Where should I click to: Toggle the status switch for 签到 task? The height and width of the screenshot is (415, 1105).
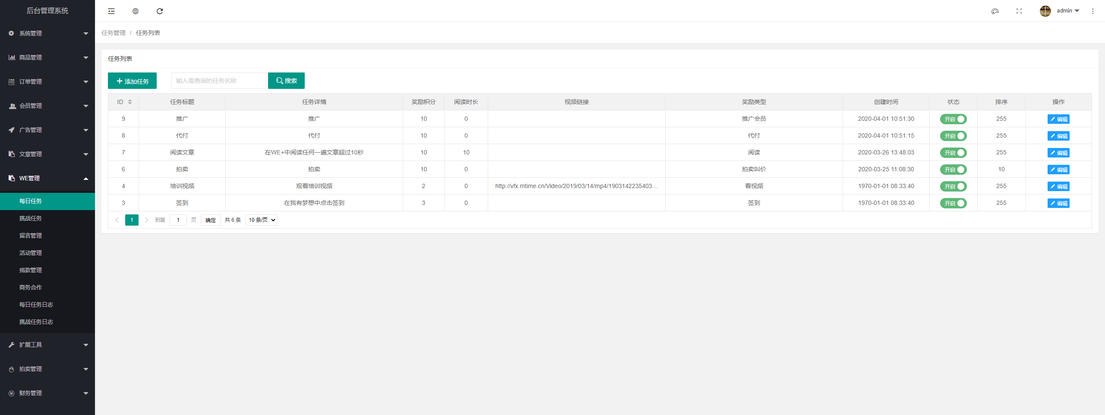(953, 203)
